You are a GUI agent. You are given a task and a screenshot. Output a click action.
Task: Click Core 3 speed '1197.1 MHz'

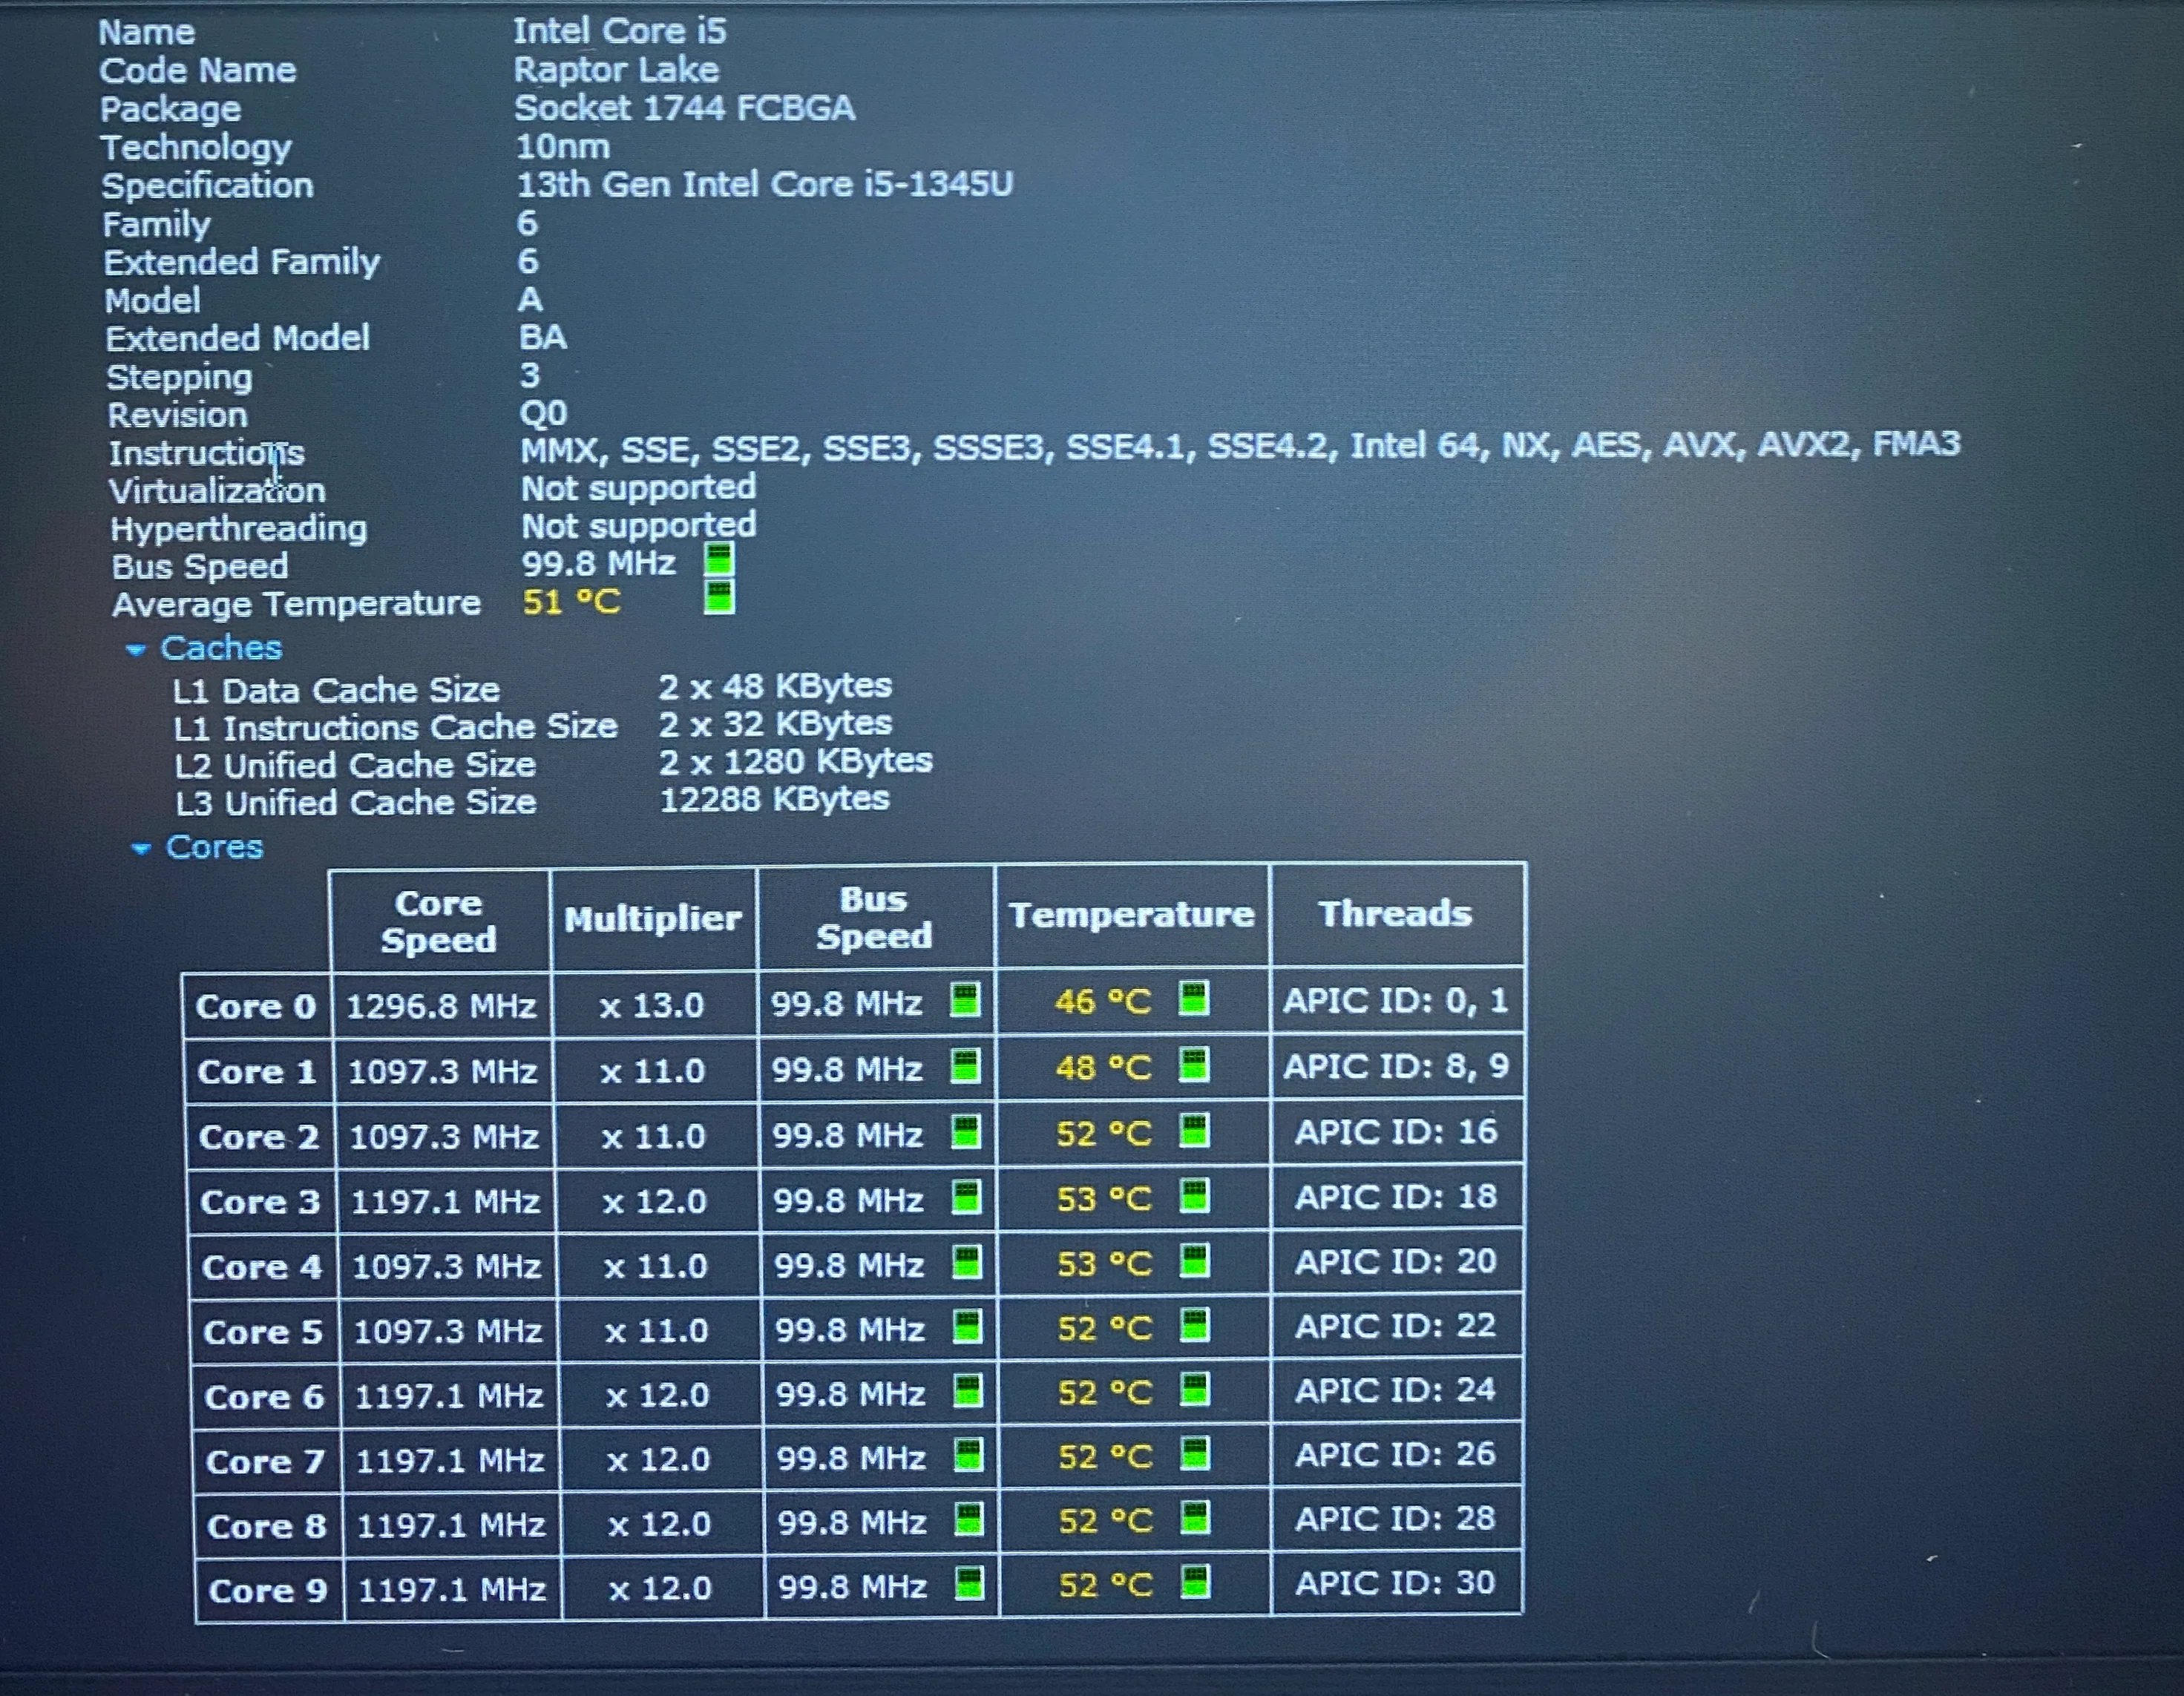(446, 1201)
